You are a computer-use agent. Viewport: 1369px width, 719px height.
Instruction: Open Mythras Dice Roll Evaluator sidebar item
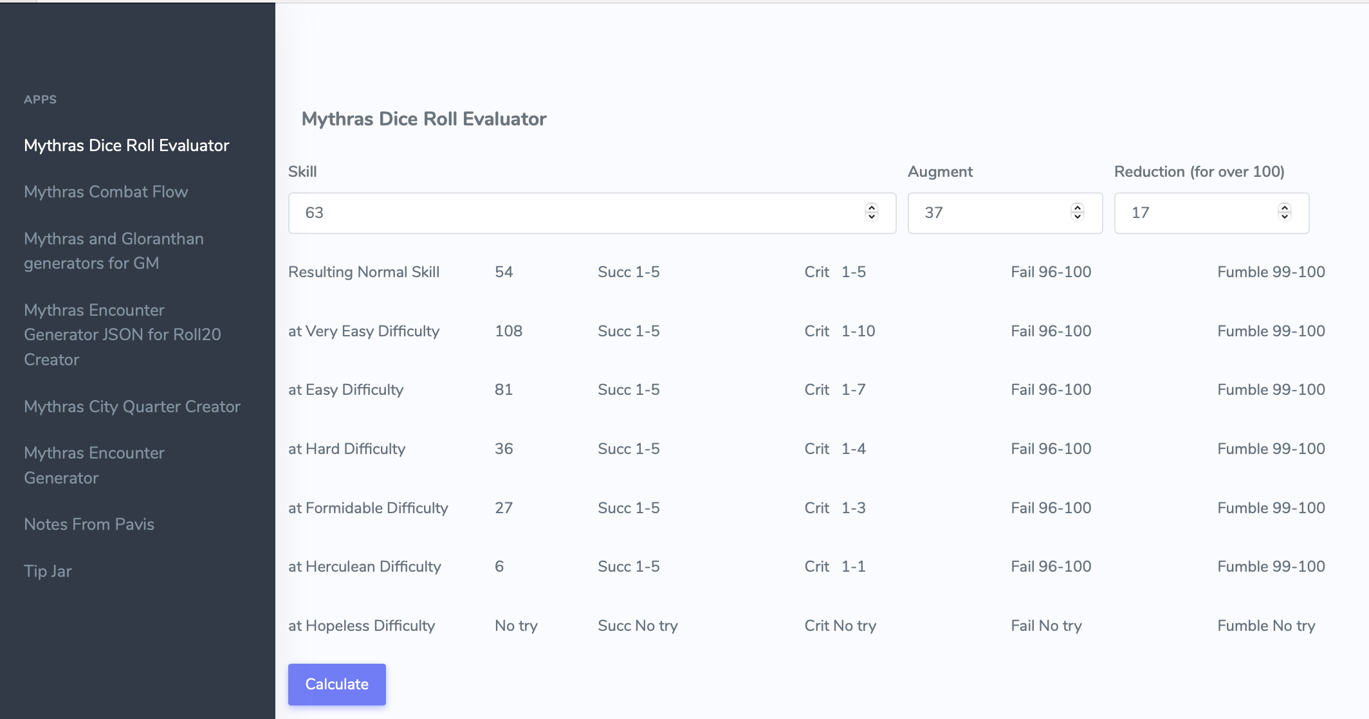click(126, 145)
